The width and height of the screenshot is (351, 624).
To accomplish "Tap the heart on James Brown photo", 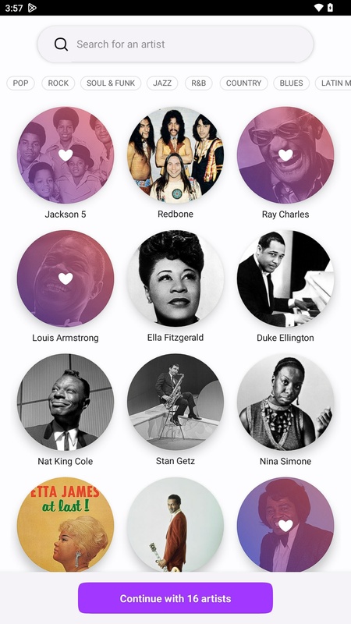I will coord(285,526).
